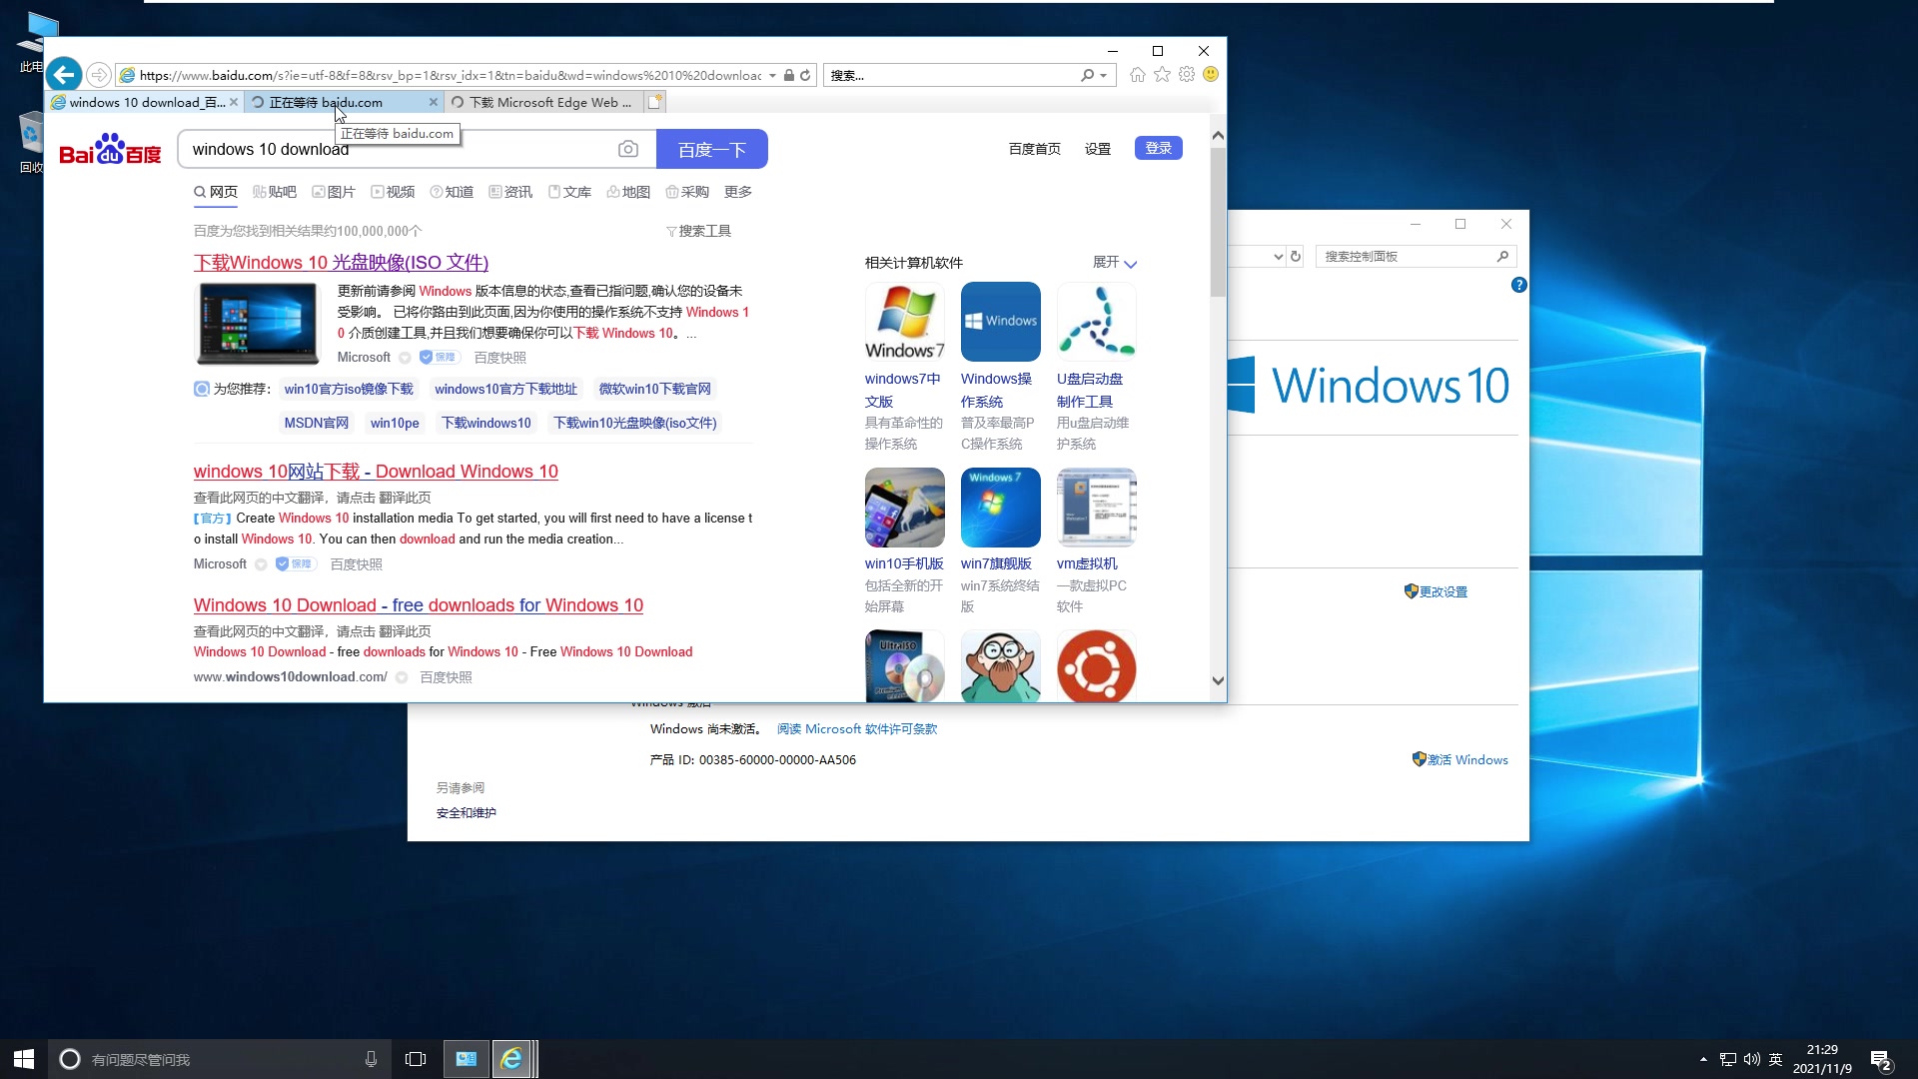Viewport: 1918px width, 1079px height.
Task: Click the laptop thumbnail of first result
Action: point(258,323)
